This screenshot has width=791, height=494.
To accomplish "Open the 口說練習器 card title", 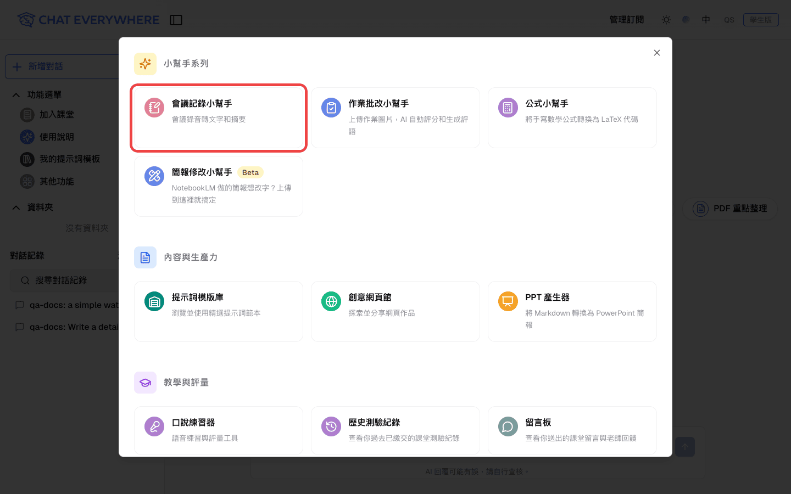I will point(193,423).
